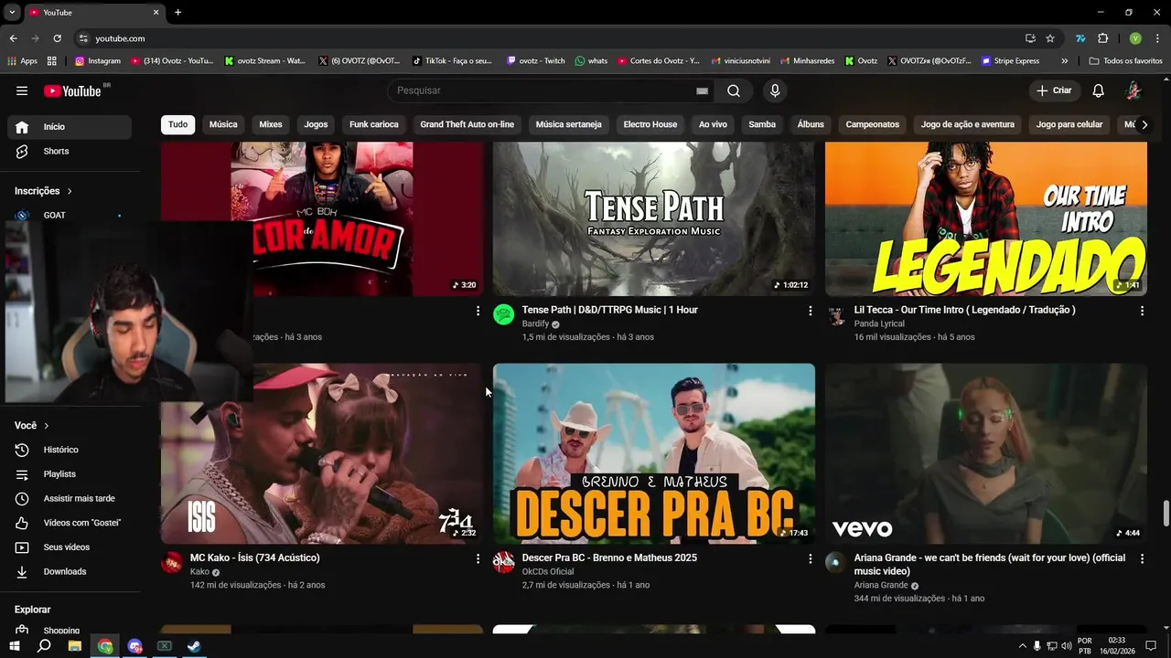Start voice search with microphone icon

click(x=775, y=90)
